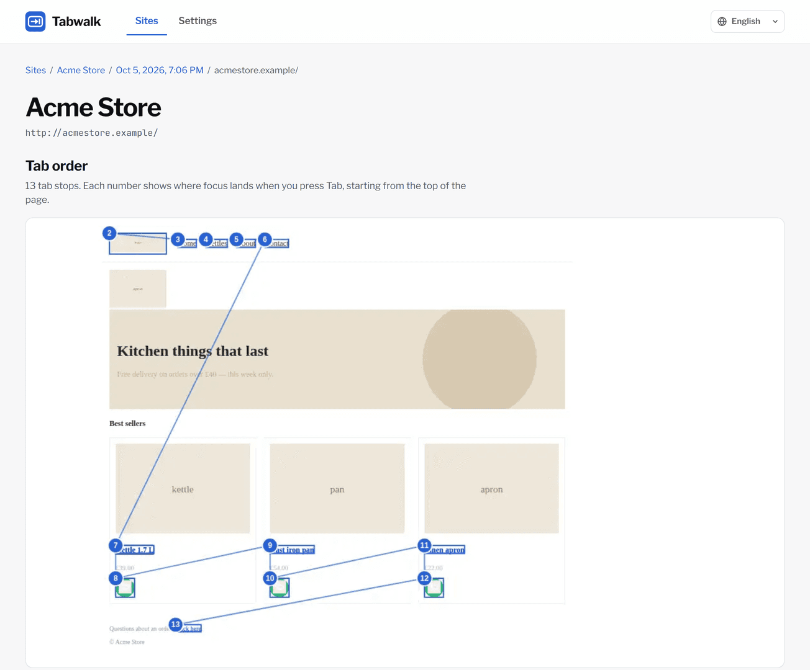This screenshot has width=810, height=670.
Task: Select tab stop marker 11
Action: [424, 545]
